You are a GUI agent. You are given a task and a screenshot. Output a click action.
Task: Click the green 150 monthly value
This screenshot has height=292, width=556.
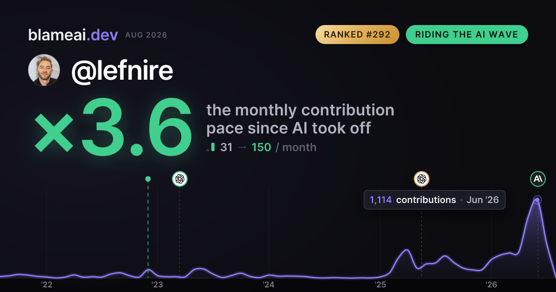point(261,147)
